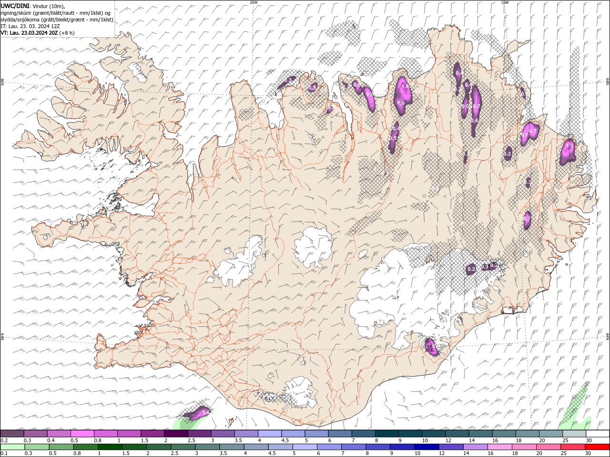The width and height of the screenshot is (610, 457).
Task: Select the darkest green lower swatch starting at 1
Action: (110, 447)
